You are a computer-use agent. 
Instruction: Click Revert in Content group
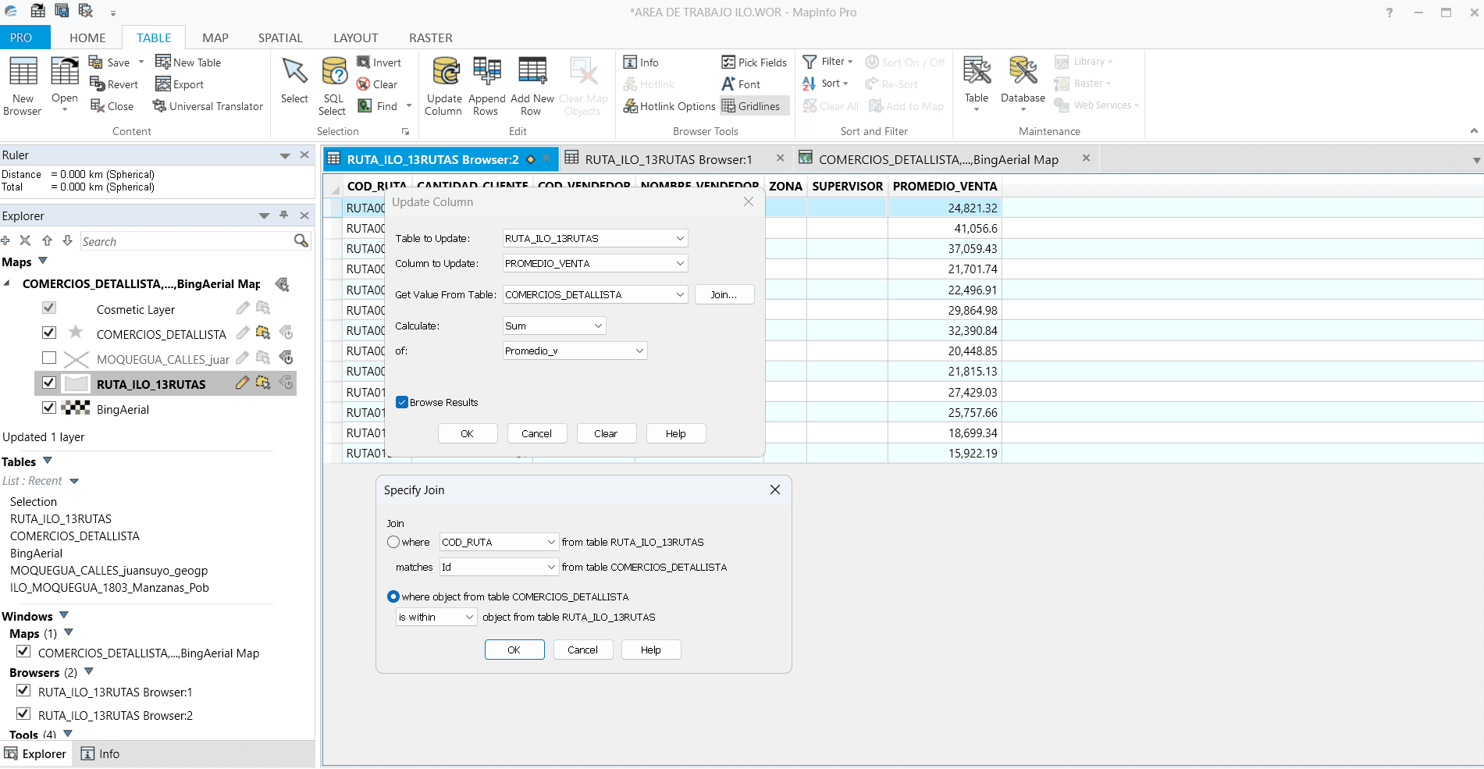click(x=114, y=84)
